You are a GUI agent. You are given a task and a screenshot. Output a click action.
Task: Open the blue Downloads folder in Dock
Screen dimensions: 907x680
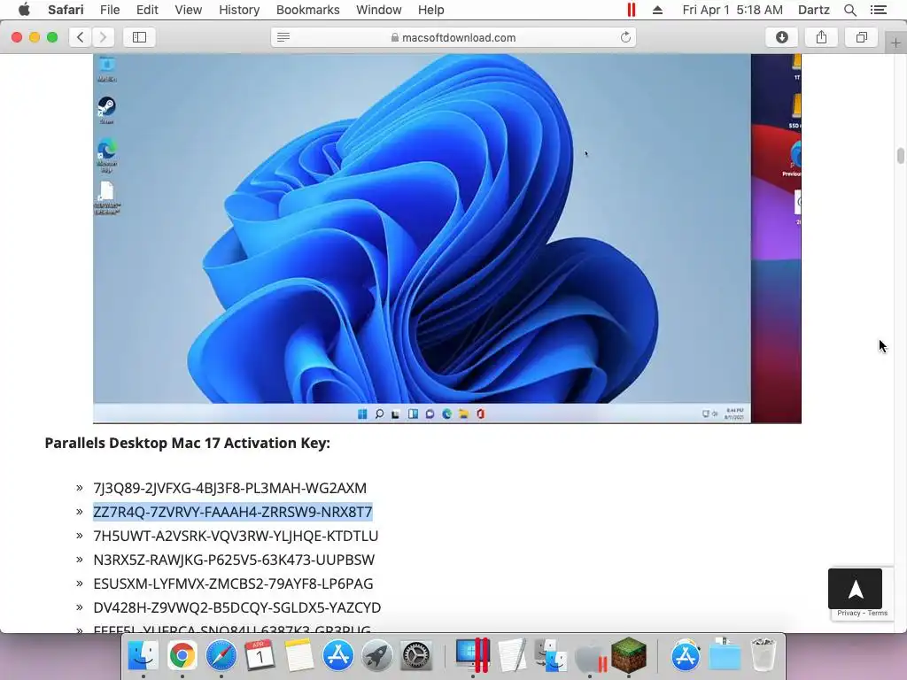pos(725,656)
